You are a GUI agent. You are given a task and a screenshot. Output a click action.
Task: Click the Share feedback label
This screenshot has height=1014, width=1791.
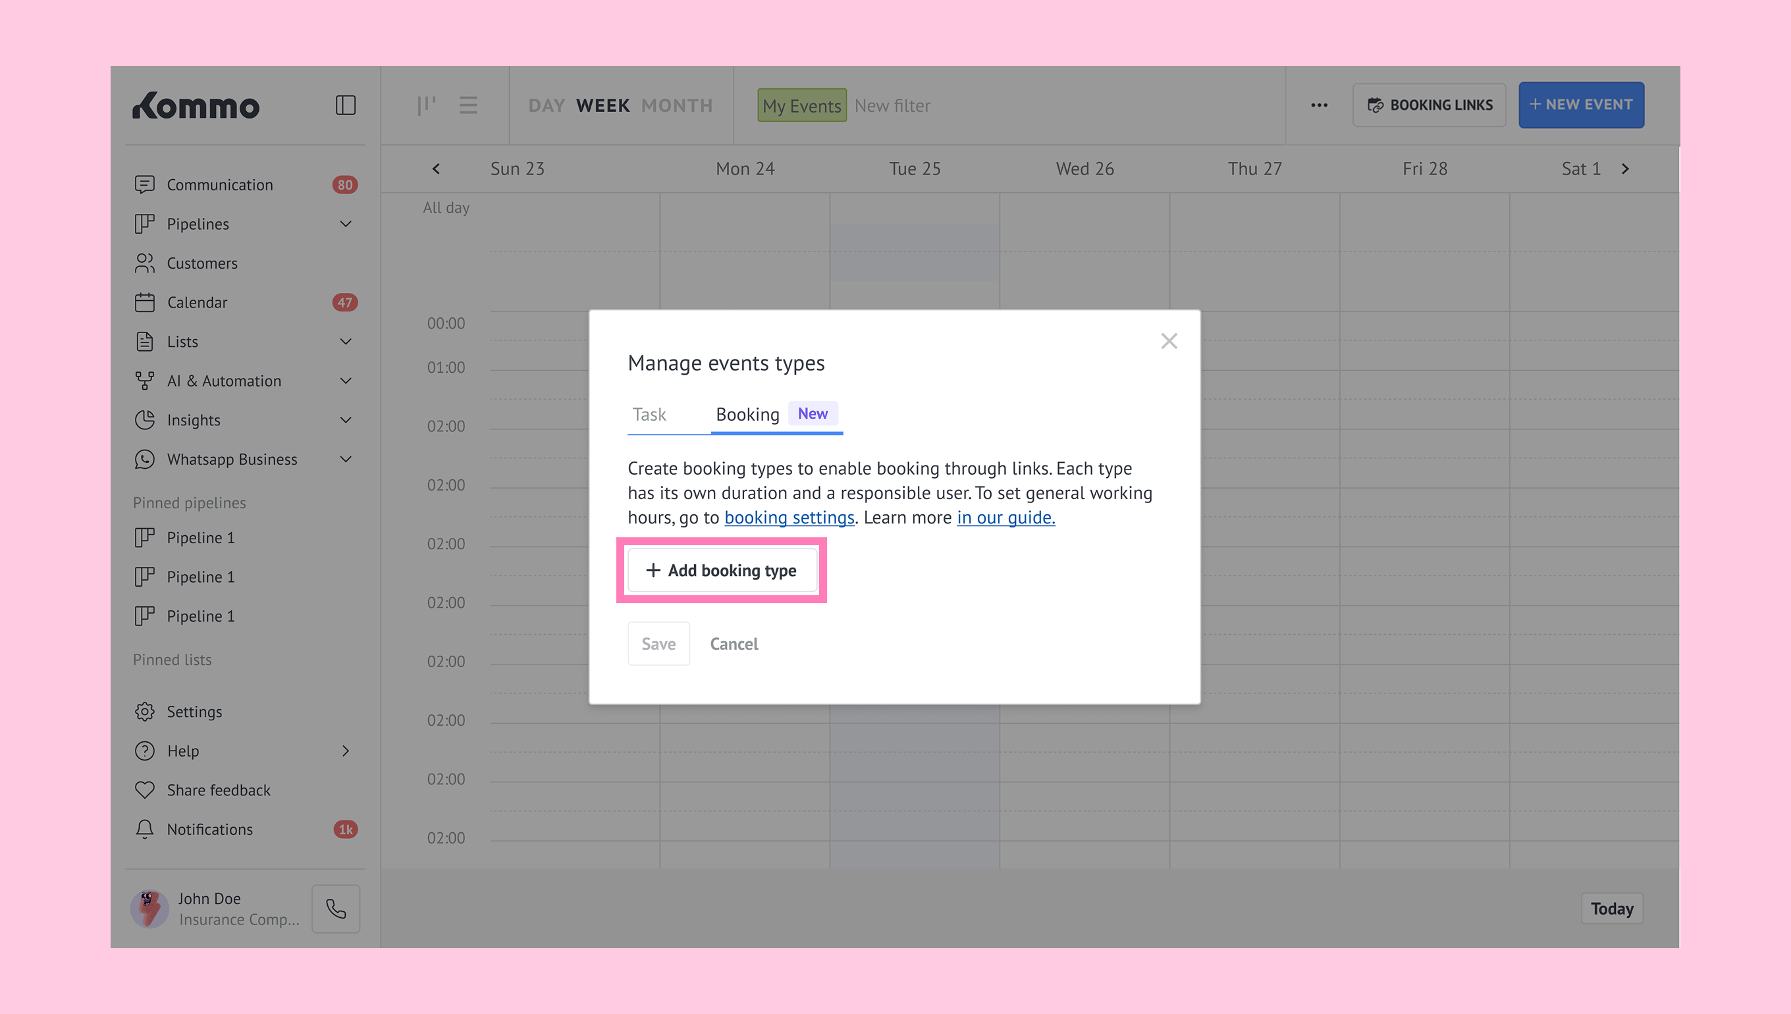(x=219, y=789)
